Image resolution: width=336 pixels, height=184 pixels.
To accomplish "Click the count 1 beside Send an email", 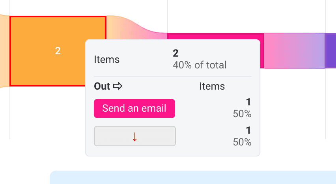I will (x=248, y=102).
